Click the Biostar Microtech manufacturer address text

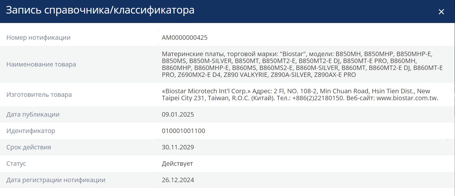point(300,95)
